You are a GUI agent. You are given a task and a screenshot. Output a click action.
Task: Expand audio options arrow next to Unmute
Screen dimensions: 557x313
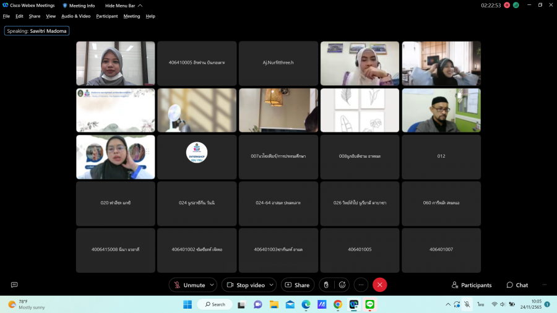(212, 285)
